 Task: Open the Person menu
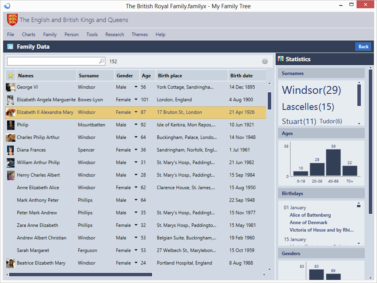[x=71, y=34]
